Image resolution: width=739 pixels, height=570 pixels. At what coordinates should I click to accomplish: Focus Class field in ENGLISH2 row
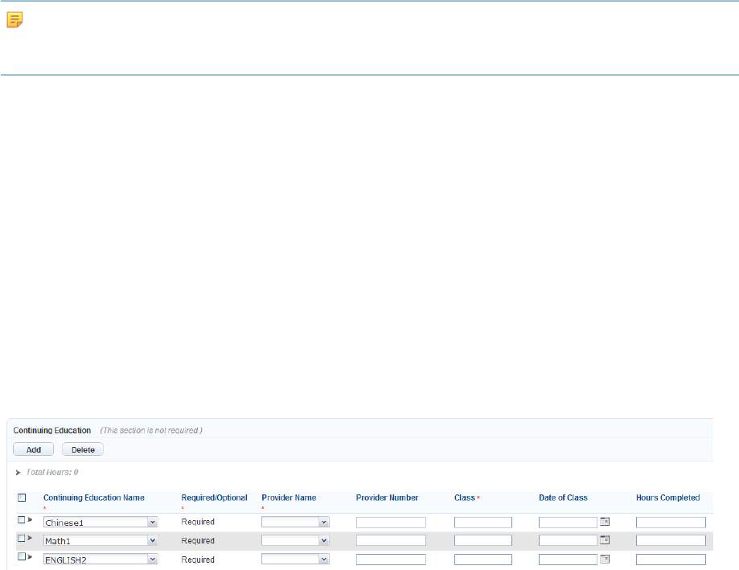coord(483,560)
